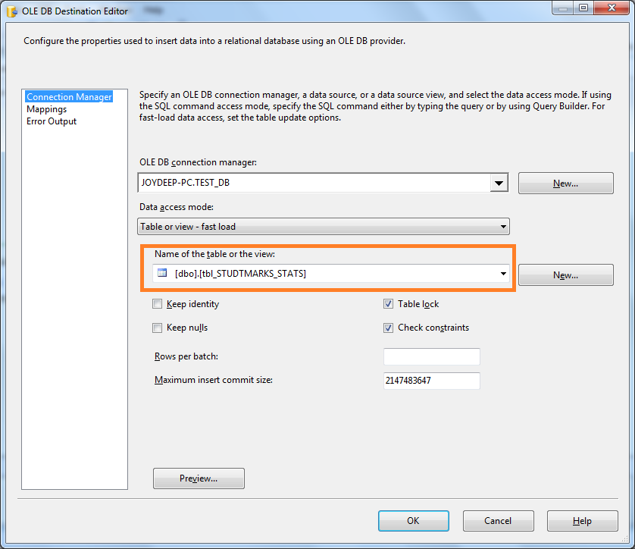Enable the Keep identity checkbox
The width and height of the screenshot is (635, 549).
pyautogui.click(x=158, y=303)
